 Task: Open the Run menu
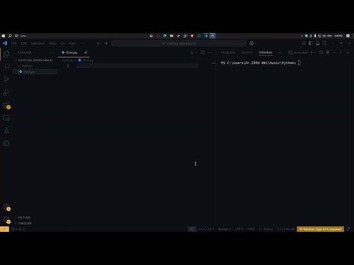[x=72, y=43]
